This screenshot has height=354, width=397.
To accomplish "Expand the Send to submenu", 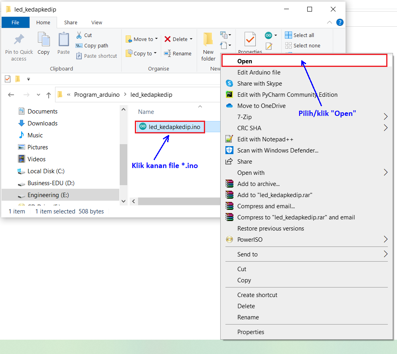I will [x=306, y=254].
